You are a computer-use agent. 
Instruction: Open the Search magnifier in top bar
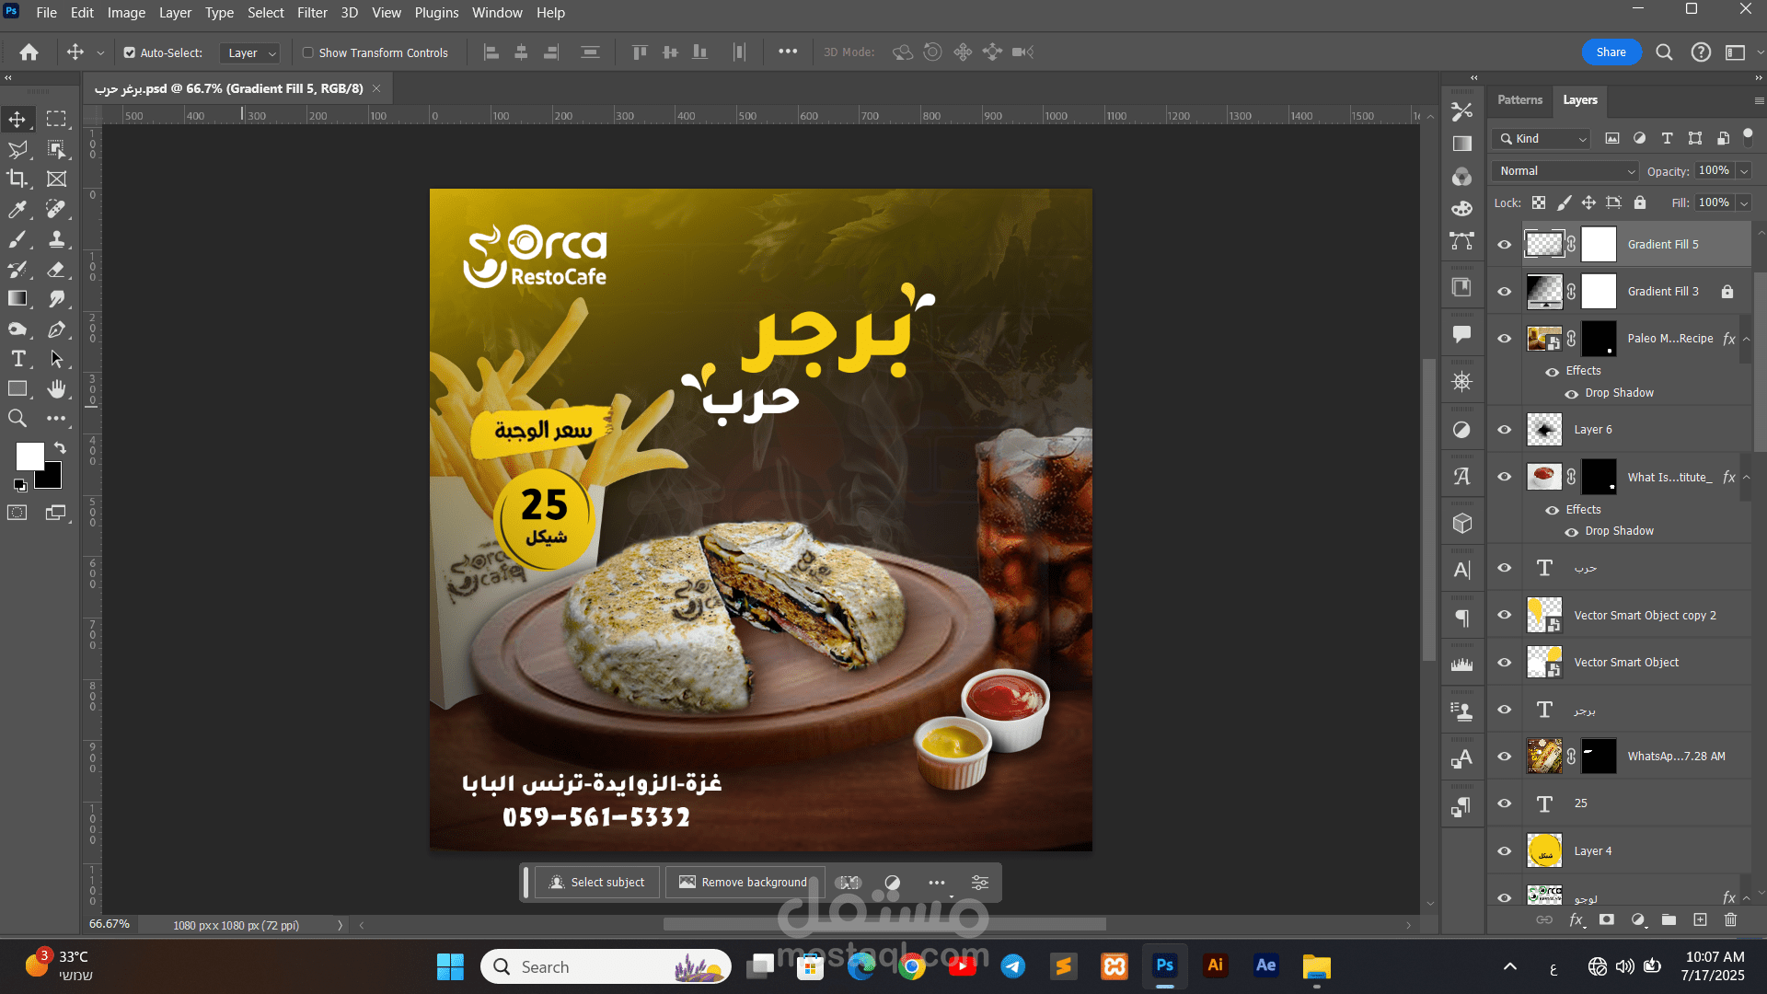tap(1664, 52)
